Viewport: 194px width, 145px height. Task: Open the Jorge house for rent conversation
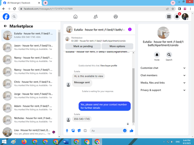[29, 96]
